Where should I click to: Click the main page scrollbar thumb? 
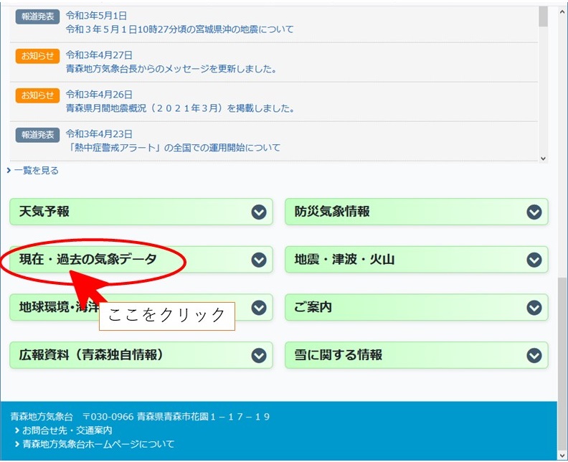pos(562,364)
